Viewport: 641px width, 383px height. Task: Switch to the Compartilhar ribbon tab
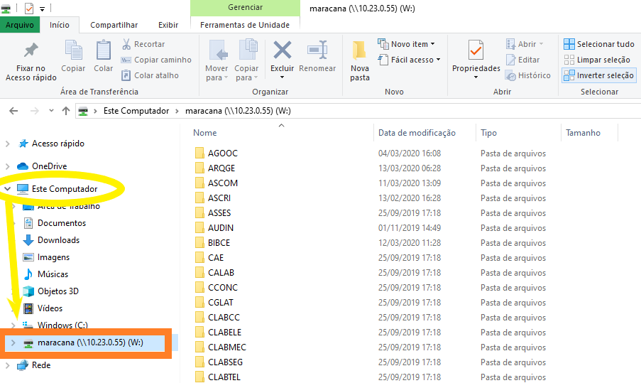(x=114, y=25)
